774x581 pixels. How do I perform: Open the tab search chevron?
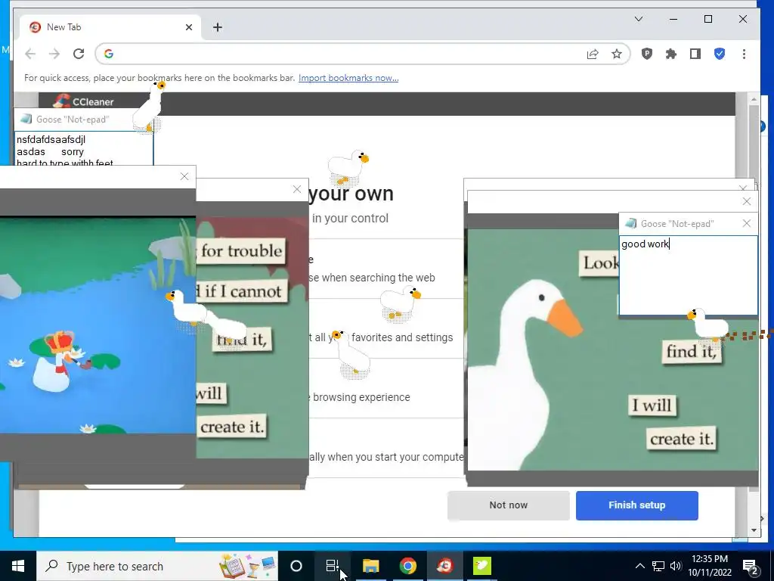[638, 19]
